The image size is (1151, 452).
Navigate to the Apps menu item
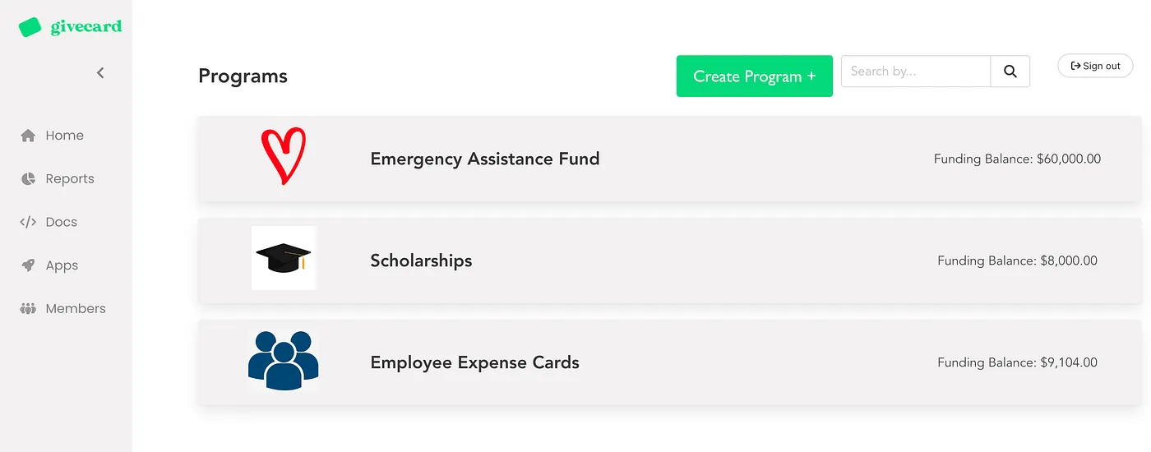click(x=62, y=265)
